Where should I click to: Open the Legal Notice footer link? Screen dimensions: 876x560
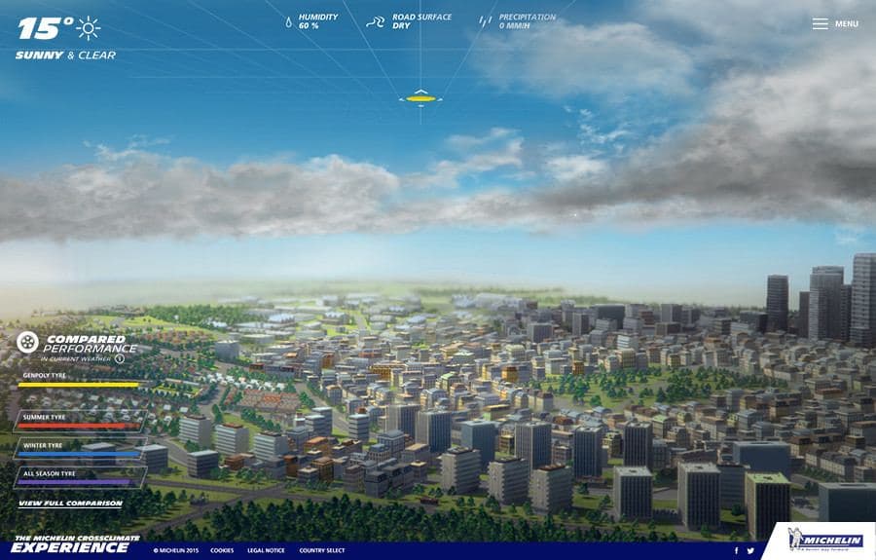tap(266, 550)
